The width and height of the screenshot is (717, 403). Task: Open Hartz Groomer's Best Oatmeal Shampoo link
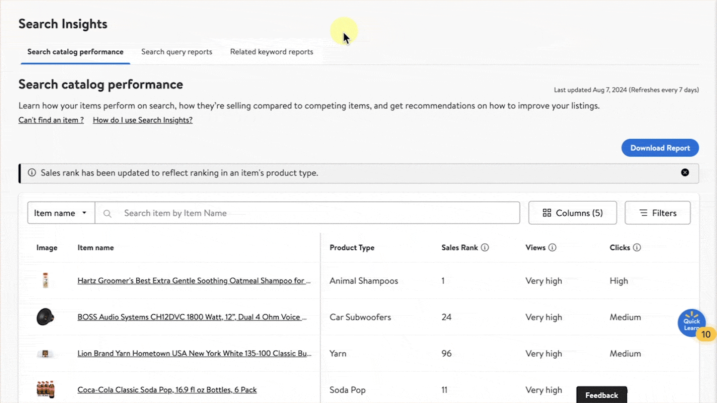tap(194, 281)
